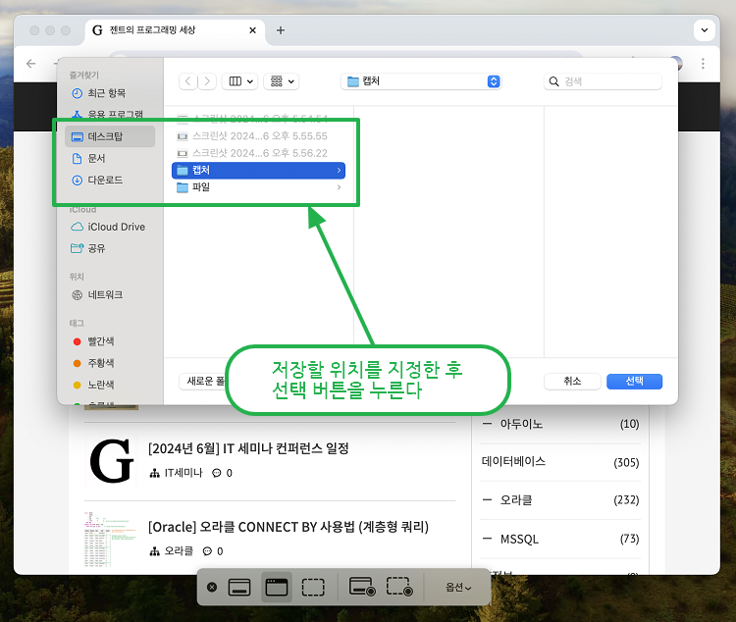Image resolution: width=736 pixels, height=622 pixels.
Task: Select the capture selected portion icon
Action: click(x=313, y=587)
